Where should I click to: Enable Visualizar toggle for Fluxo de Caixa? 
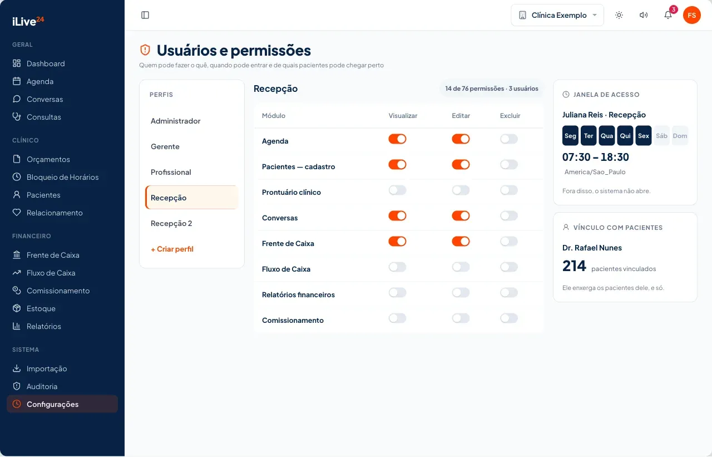(398, 267)
